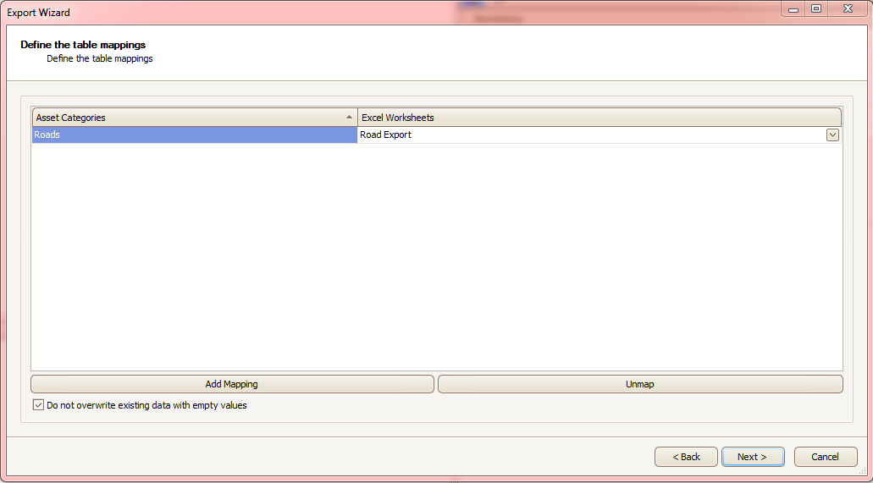Image resolution: width=873 pixels, height=483 pixels.
Task: Click the sort arrow in Asset Categories header
Action: (349, 118)
